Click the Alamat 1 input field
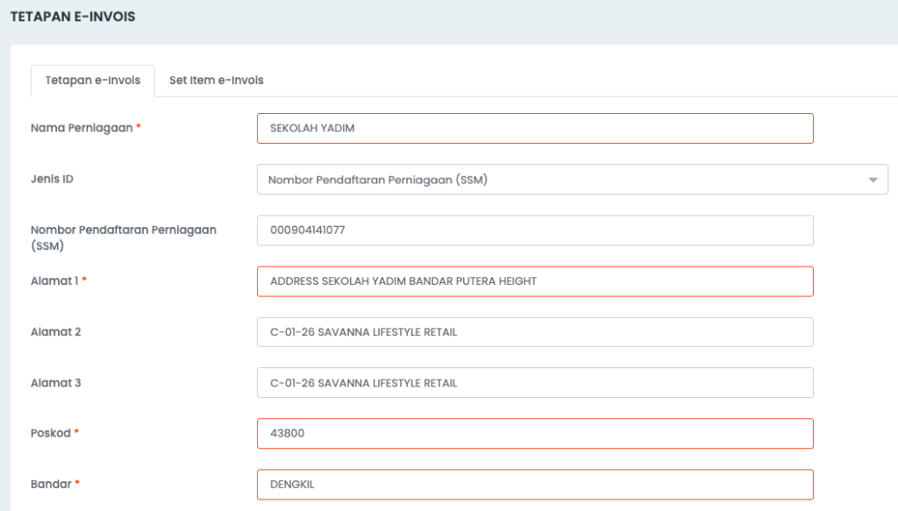Screen dimensions: 898x511 coord(535,281)
